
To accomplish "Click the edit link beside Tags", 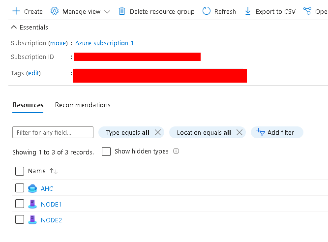I will coord(33,73).
